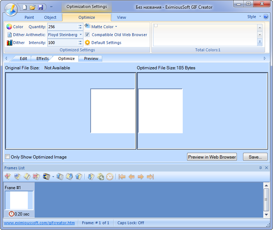This screenshot has height=230, width=273.
Task: Select the Frame #1 thumbnail
Action: [19, 200]
